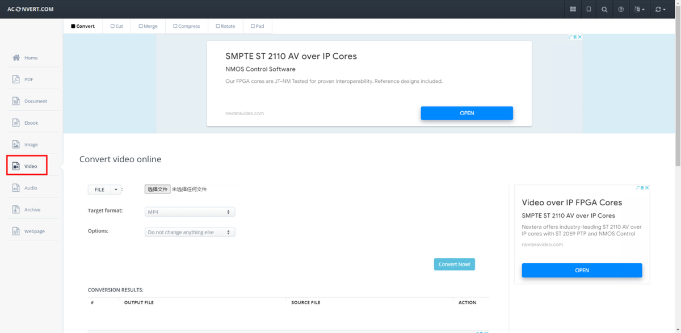Expand the Target format MP4 dropdown
Viewport: 681px width, 333px height.
click(190, 212)
